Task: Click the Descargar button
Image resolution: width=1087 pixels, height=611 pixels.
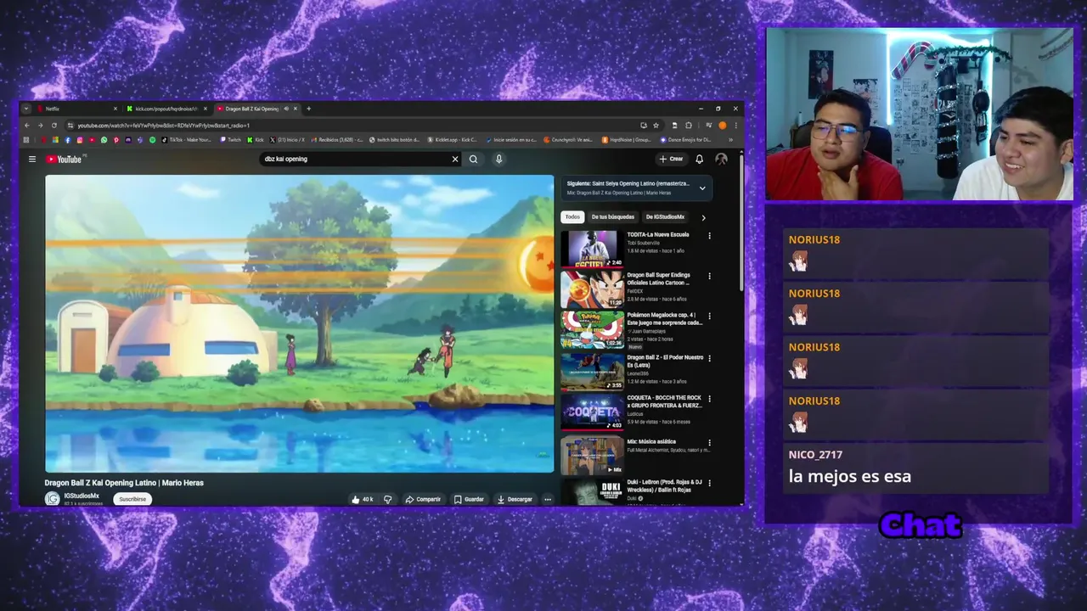Action: point(515,499)
